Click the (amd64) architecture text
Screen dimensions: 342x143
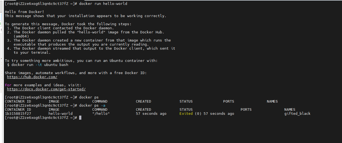click(x=21, y=36)
